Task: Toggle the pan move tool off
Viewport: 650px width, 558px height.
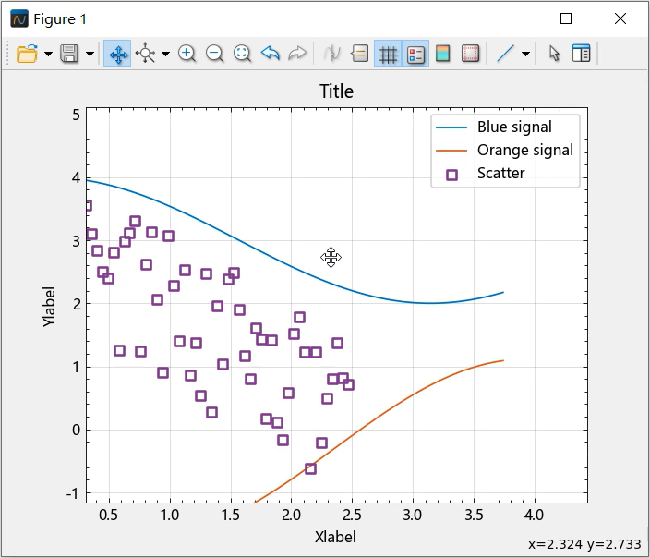Action: [x=118, y=54]
